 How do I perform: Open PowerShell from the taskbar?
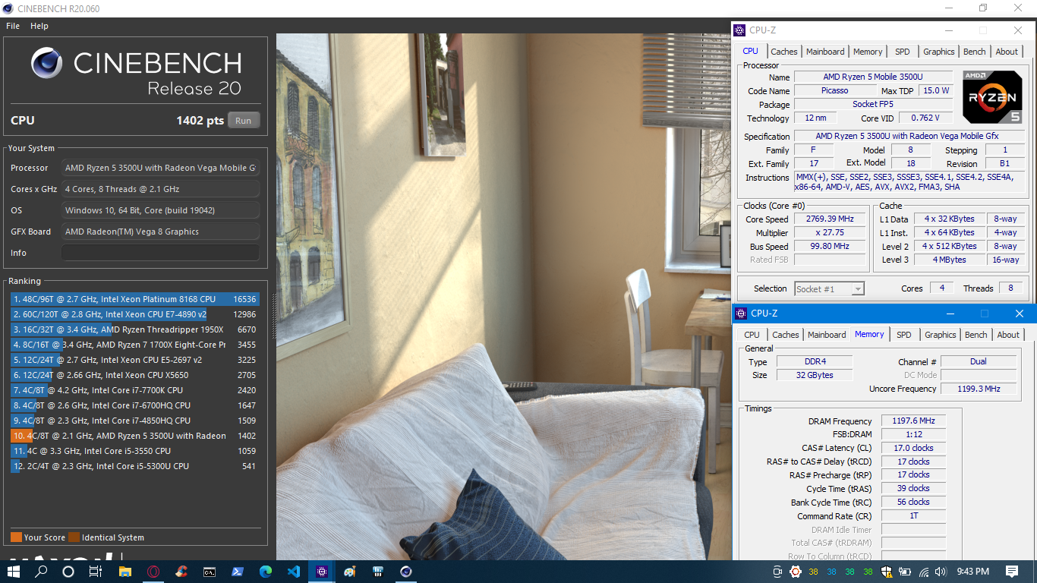237,572
